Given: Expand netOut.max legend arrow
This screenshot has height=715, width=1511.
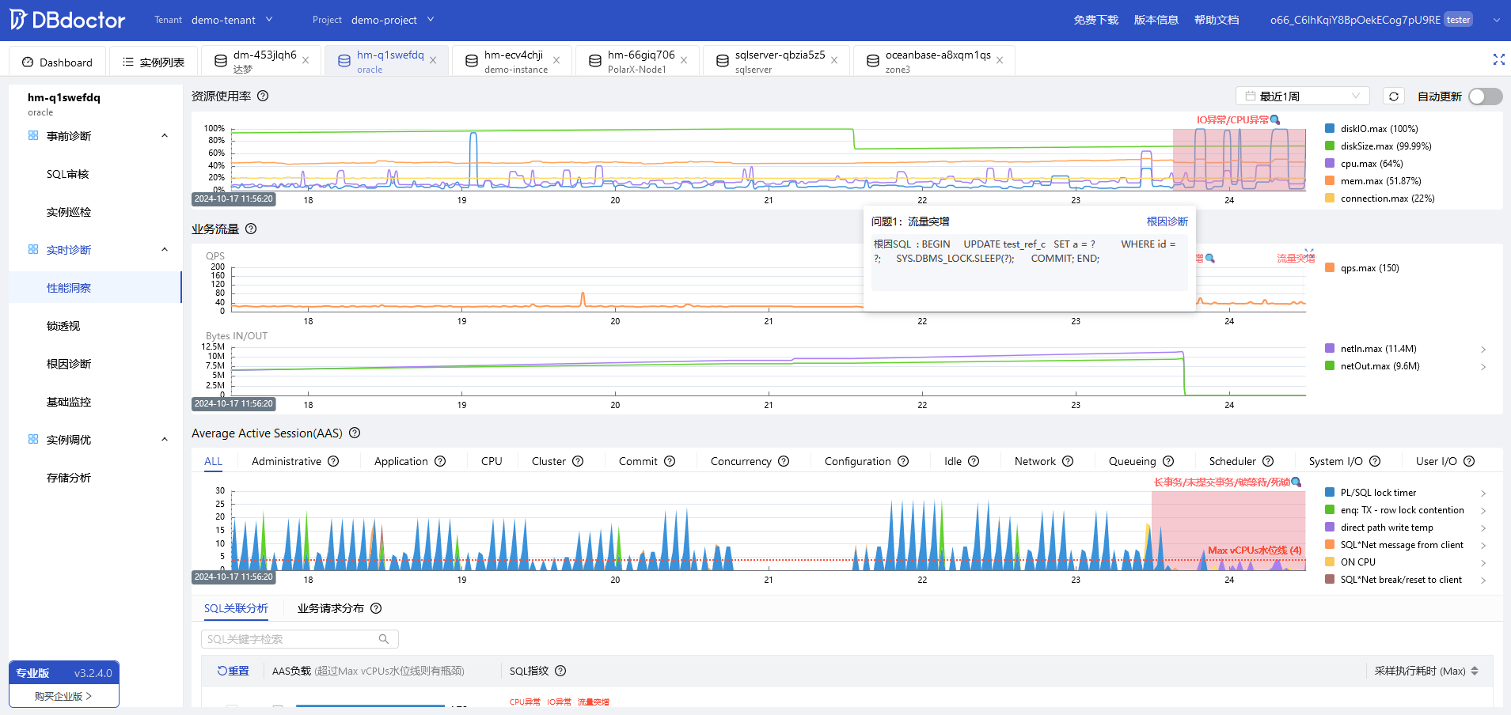Looking at the screenshot, I should pyautogui.click(x=1483, y=366).
